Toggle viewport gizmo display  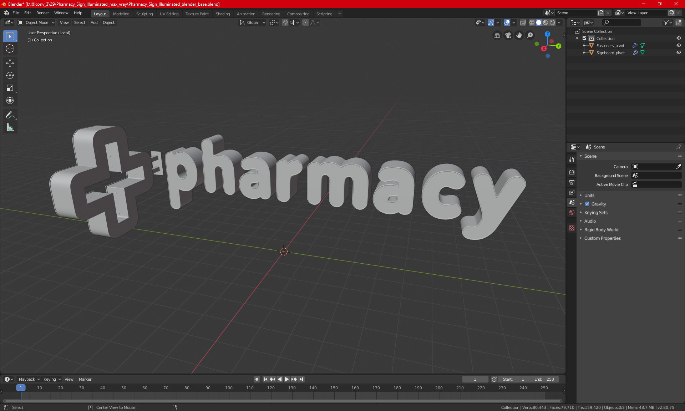tap(491, 22)
